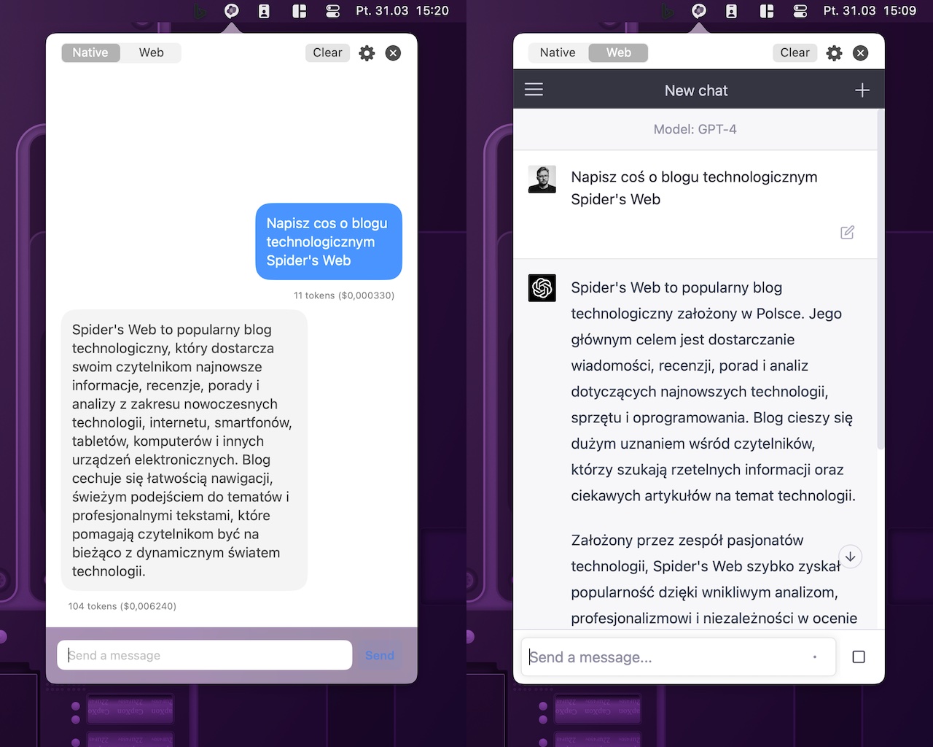Click 'Model: GPT-4' label
The image size is (933, 747).
coord(695,129)
